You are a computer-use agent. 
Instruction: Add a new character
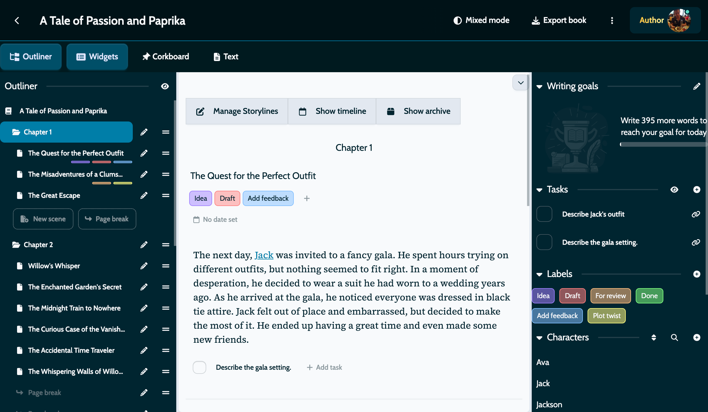[697, 337]
